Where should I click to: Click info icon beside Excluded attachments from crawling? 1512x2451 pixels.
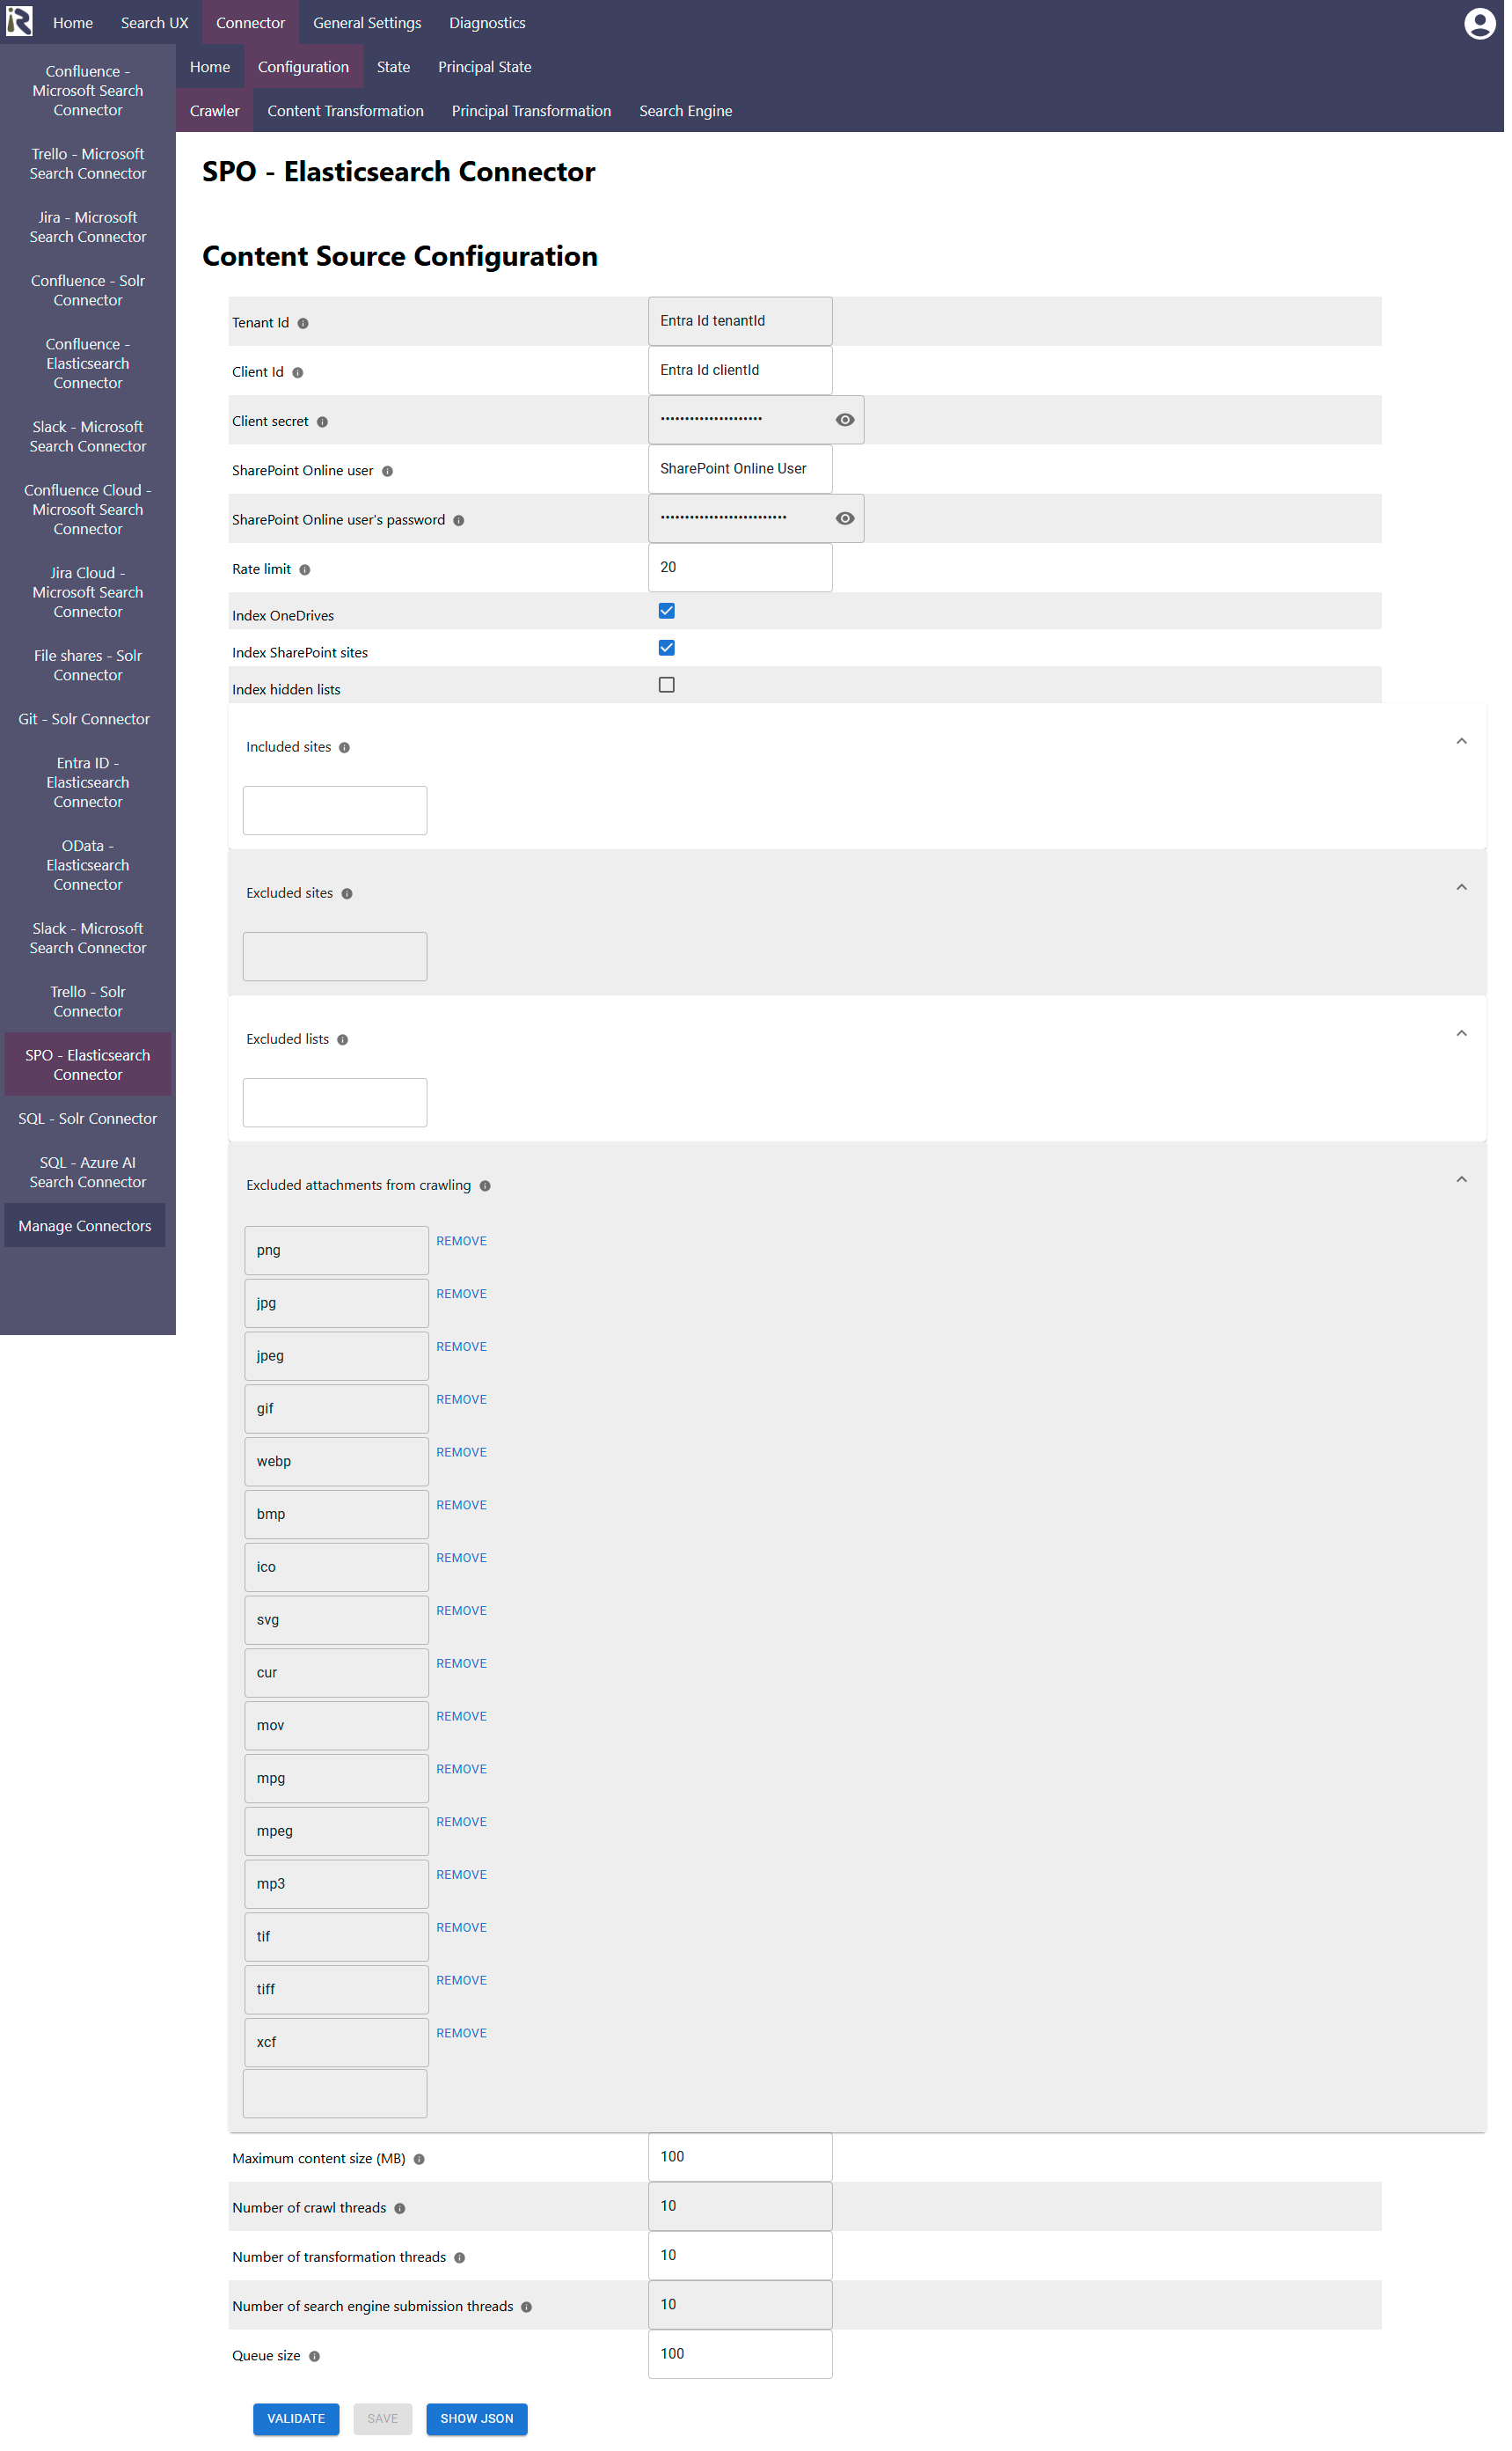tap(485, 1186)
